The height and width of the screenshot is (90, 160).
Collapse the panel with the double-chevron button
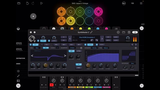click(142, 28)
